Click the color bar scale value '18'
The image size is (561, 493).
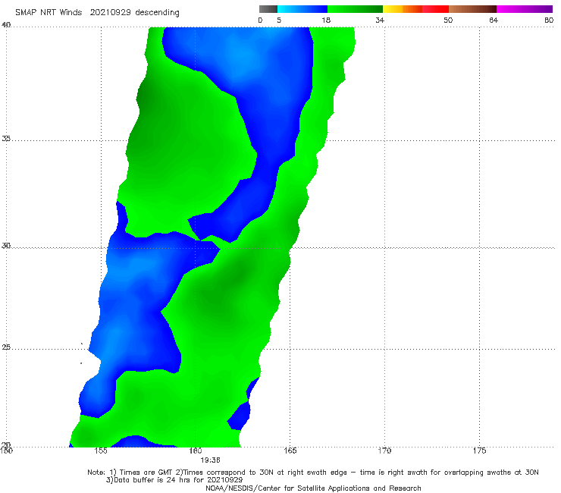coord(326,20)
